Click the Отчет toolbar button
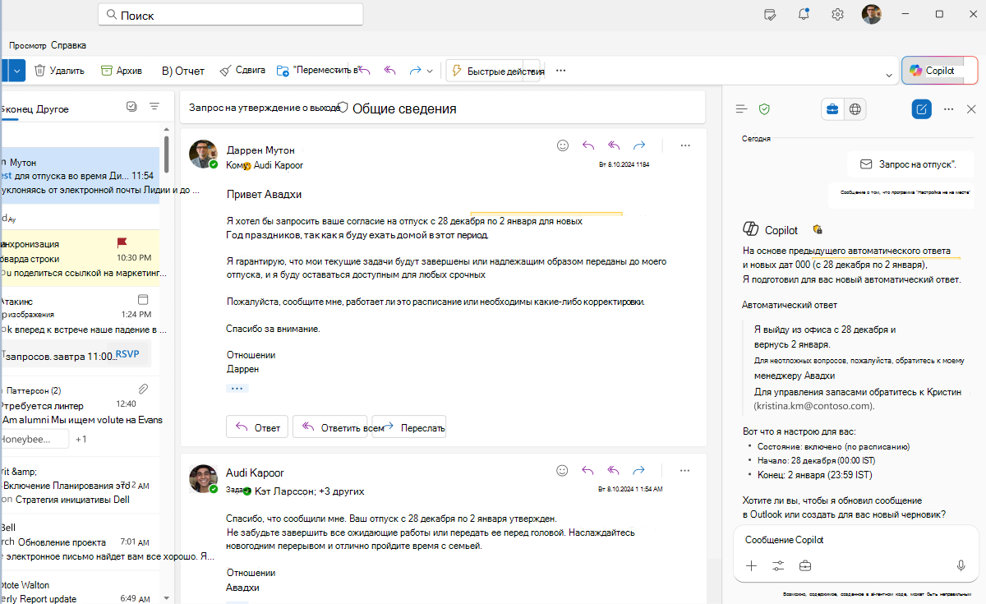This screenshot has height=604, width=986. [182, 71]
